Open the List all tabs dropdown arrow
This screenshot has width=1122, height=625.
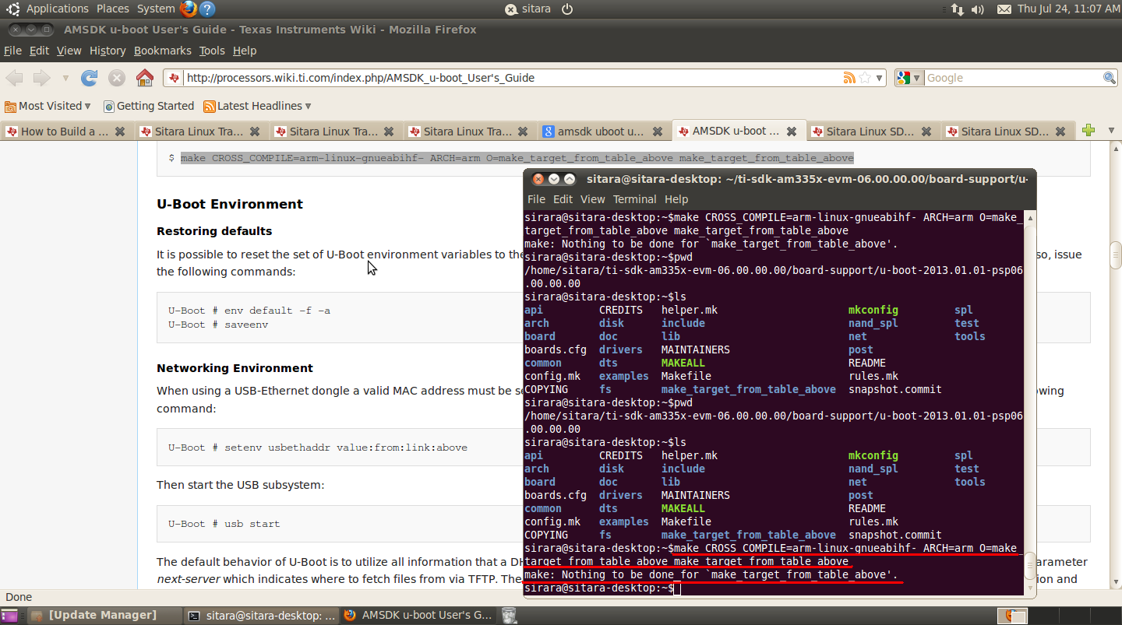[x=1110, y=130]
